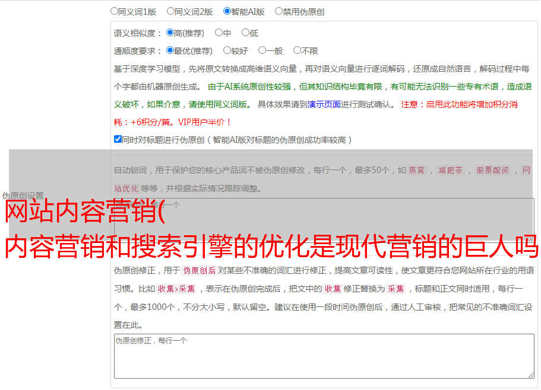Click the 燕窝 example keyword
This screenshot has height=390, width=541.
pyautogui.click(x=417, y=170)
